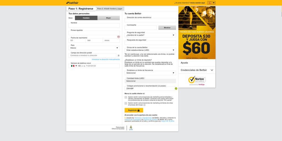Image resolution: width=282 pixels, height=141 pixels.
Task: Check personalized marketing communications box
Action: (x=126, y=97)
